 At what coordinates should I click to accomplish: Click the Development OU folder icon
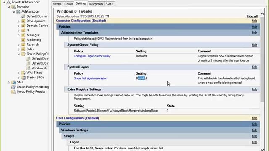[24, 21]
